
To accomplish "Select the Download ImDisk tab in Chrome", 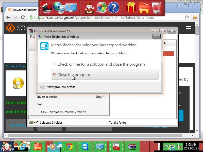I will tap(23, 10).
